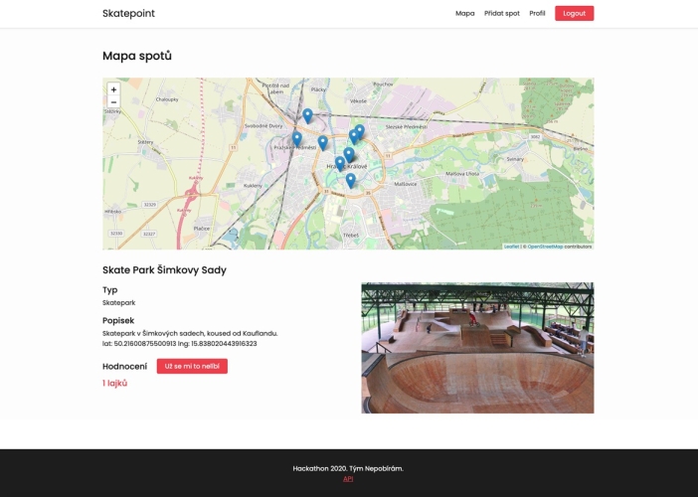Click the 'Už se mi to nelíbí' button
This screenshot has height=497, width=698.
pyautogui.click(x=192, y=367)
